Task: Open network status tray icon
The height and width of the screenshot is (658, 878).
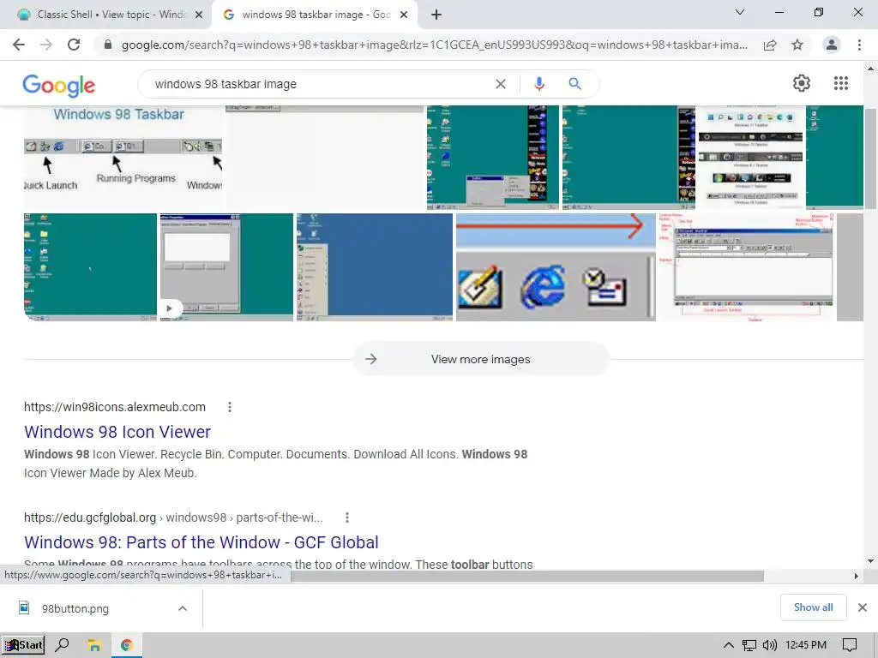Action: (x=749, y=646)
